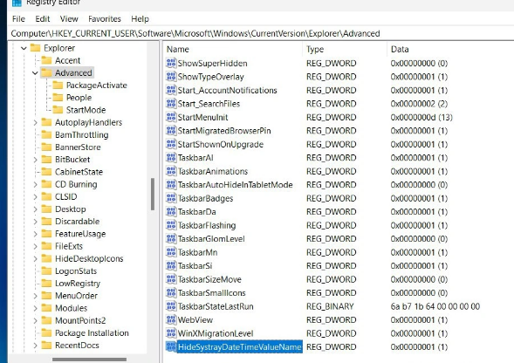The width and height of the screenshot is (514, 363).
Task: Click the PackageActivate folder icon
Action: click(58, 85)
